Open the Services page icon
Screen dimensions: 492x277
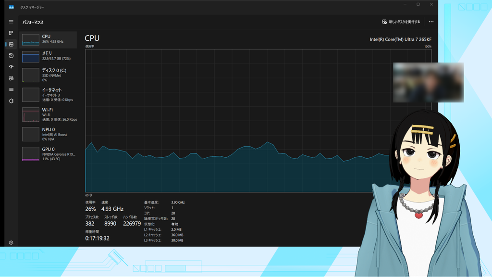11,101
